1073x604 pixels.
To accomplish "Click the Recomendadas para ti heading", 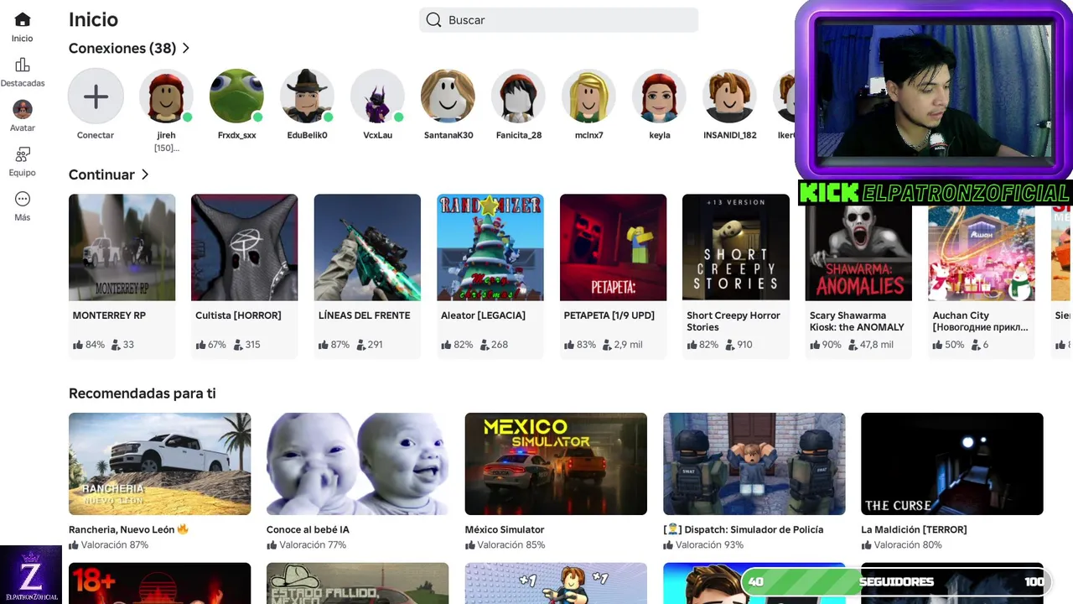I will [143, 393].
